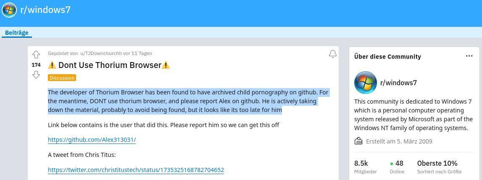Click the r/windows7 name in sidebar
The width and height of the screenshot is (482, 180).
pyautogui.click(x=398, y=83)
